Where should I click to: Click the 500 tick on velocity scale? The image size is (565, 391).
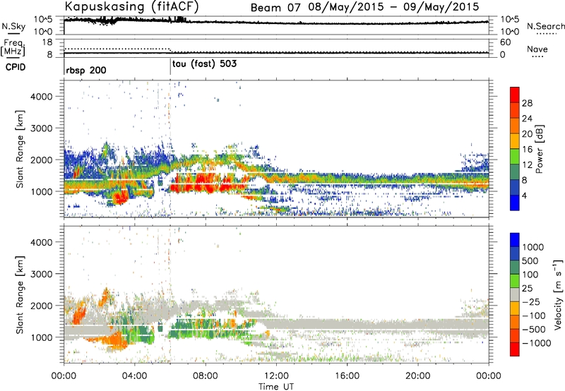(530, 261)
